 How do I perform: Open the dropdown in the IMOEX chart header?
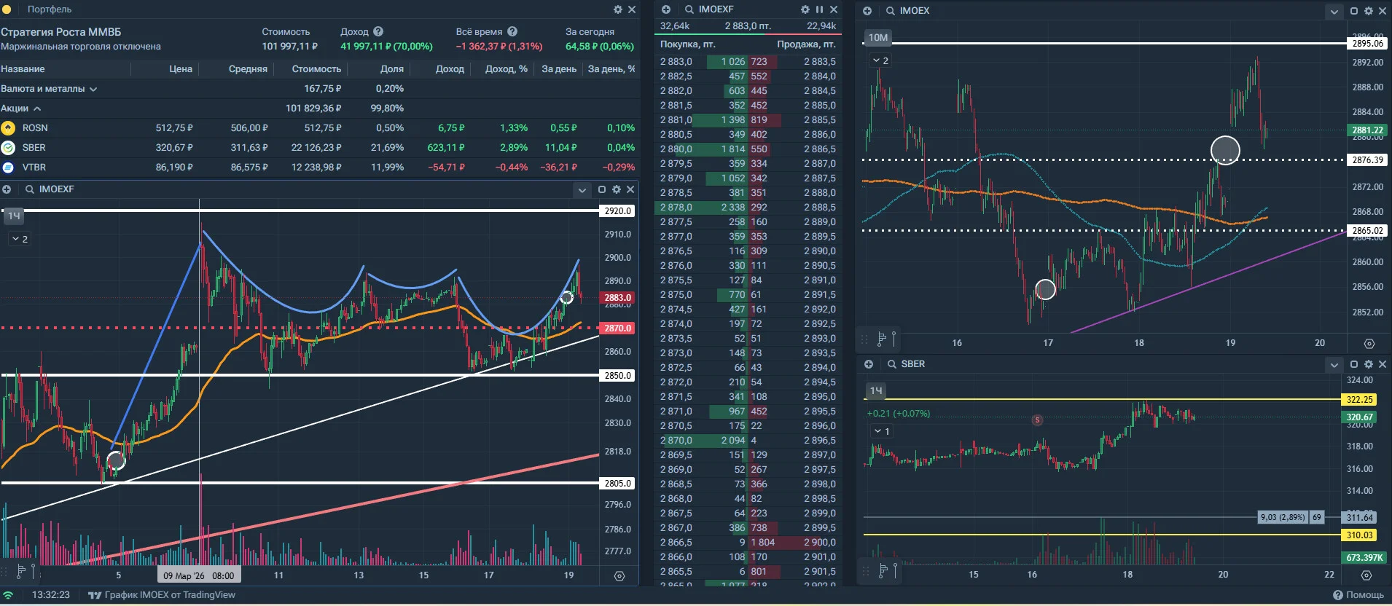coord(1334,12)
